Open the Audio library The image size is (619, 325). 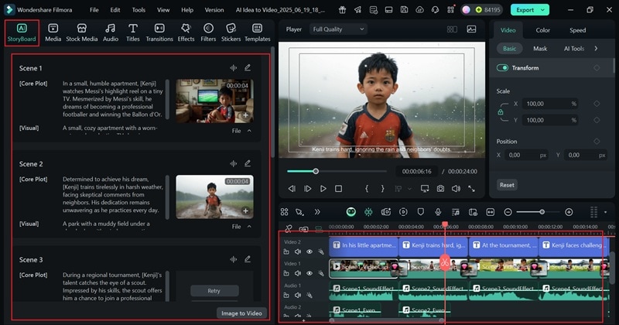coord(111,32)
